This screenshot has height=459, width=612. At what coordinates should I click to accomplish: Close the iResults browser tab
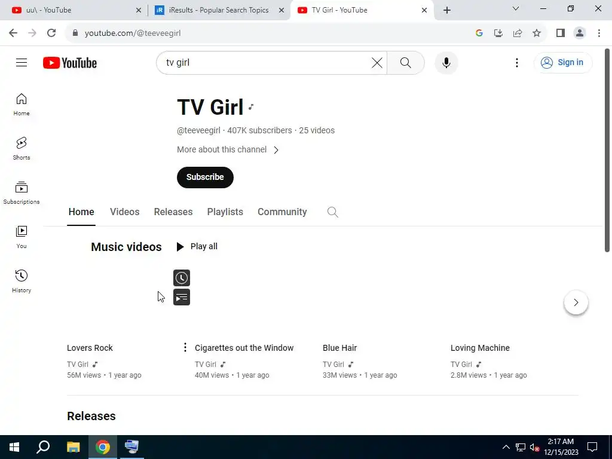[x=281, y=10]
